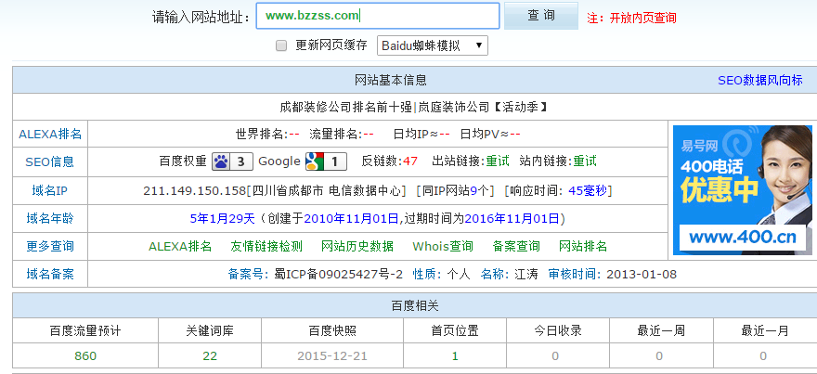Click the Baidu paw weight icon

click(231, 161)
